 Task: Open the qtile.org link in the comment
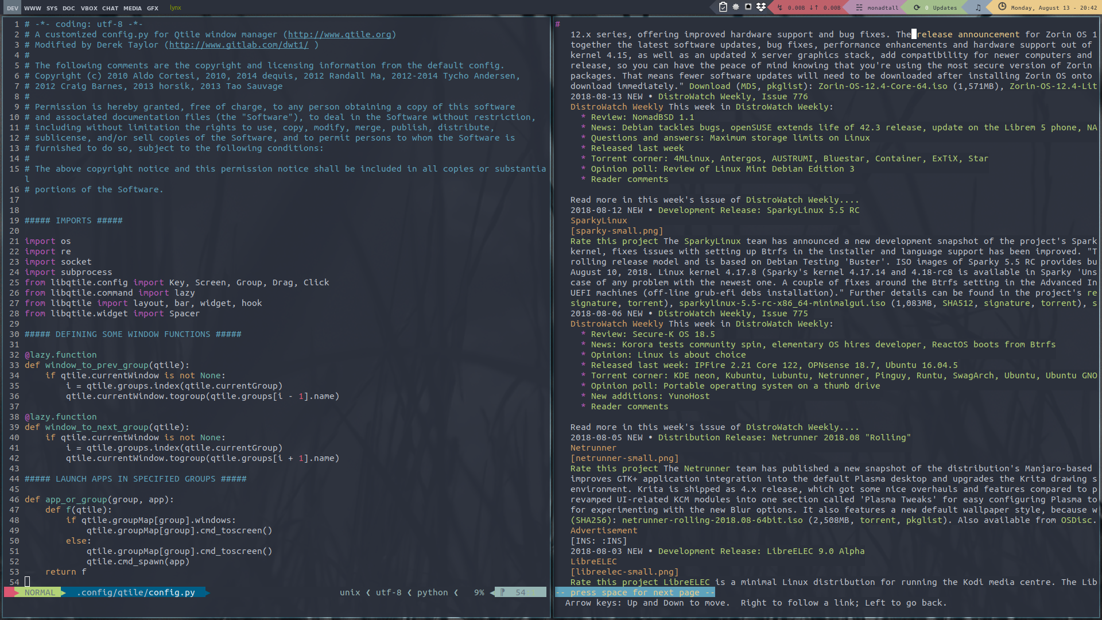click(x=339, y=34)
